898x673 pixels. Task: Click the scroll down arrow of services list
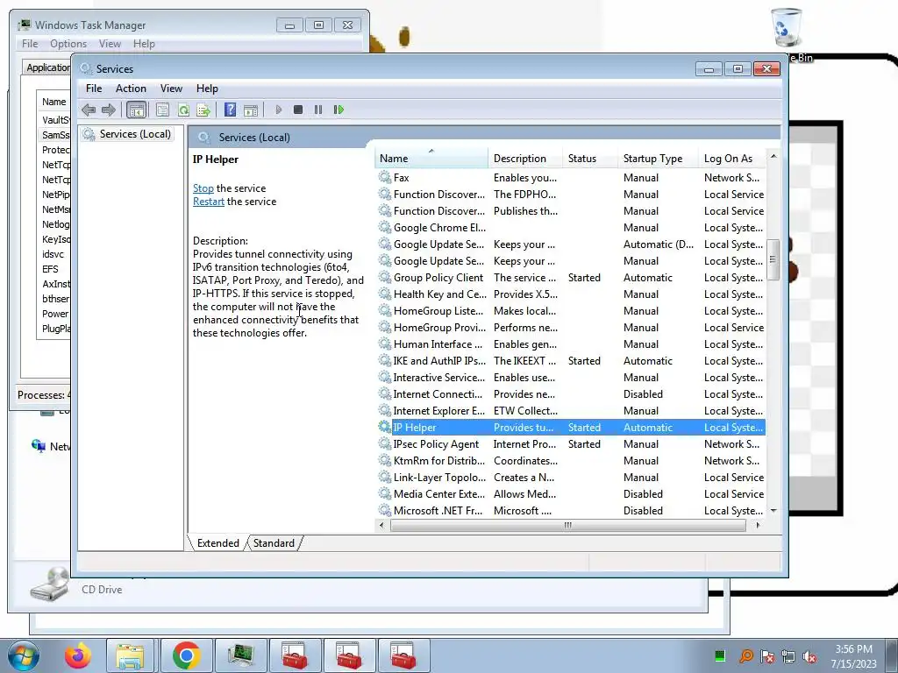coord(773,511)
